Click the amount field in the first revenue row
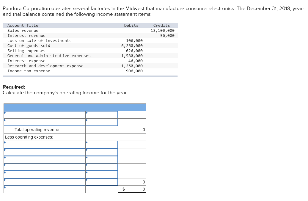This screenshot has height=201, width=308. pos(102,115)
